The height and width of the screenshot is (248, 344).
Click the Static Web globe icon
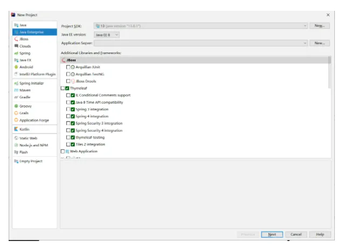[x=16, y=138]
